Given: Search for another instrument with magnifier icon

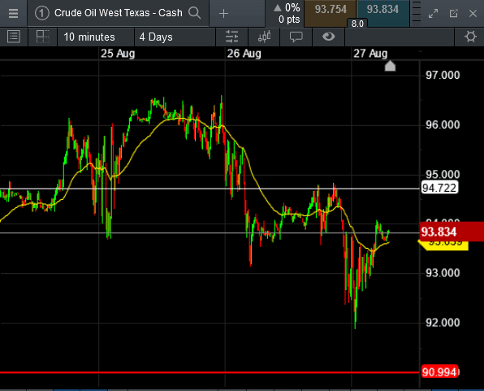Looking at the screenshot, I should [x=194, y=13].
